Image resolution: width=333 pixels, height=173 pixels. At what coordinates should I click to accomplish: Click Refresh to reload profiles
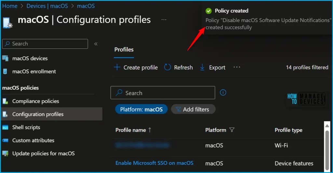click(179, 68)
